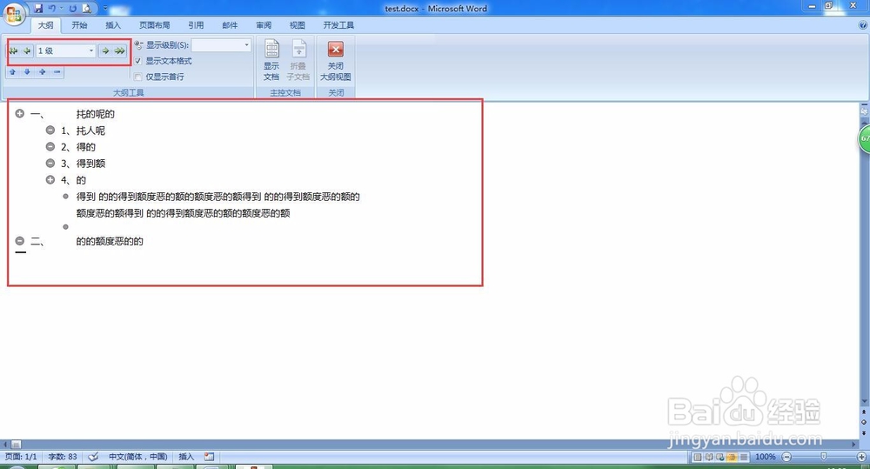This screenshot has height=469, width=870.
Task: Select the Outline view button in status bar
Action: [x=732, y=457]
